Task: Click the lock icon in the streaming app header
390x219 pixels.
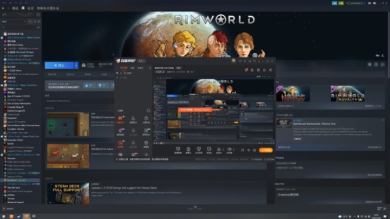Action: point(252,70)
